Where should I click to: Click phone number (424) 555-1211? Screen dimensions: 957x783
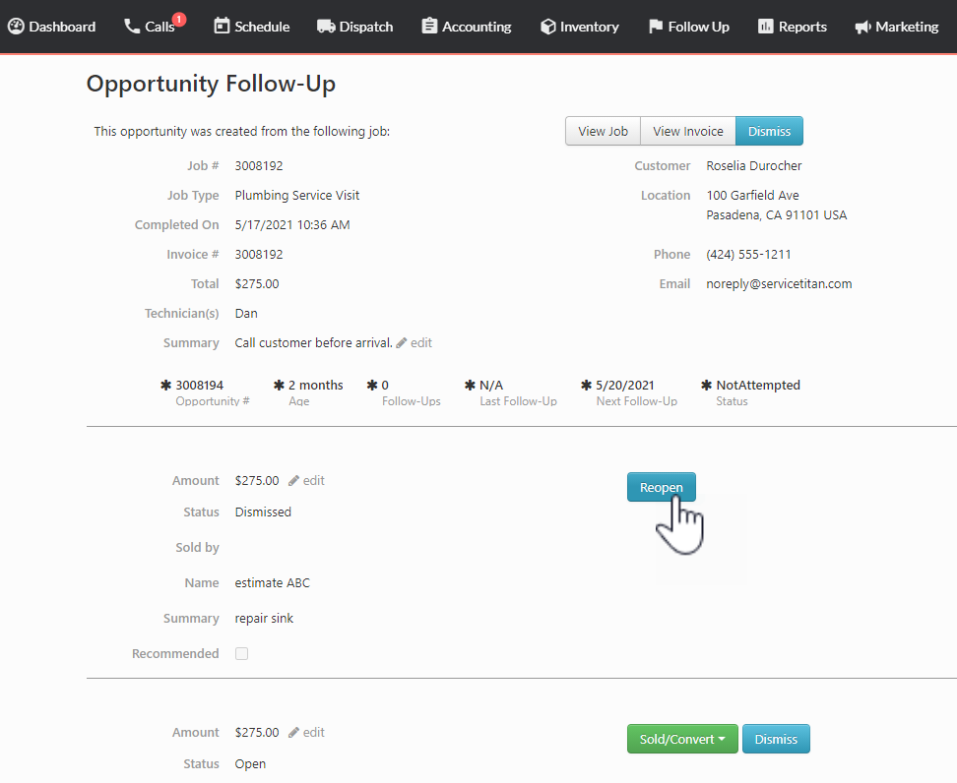pos(748,255)
